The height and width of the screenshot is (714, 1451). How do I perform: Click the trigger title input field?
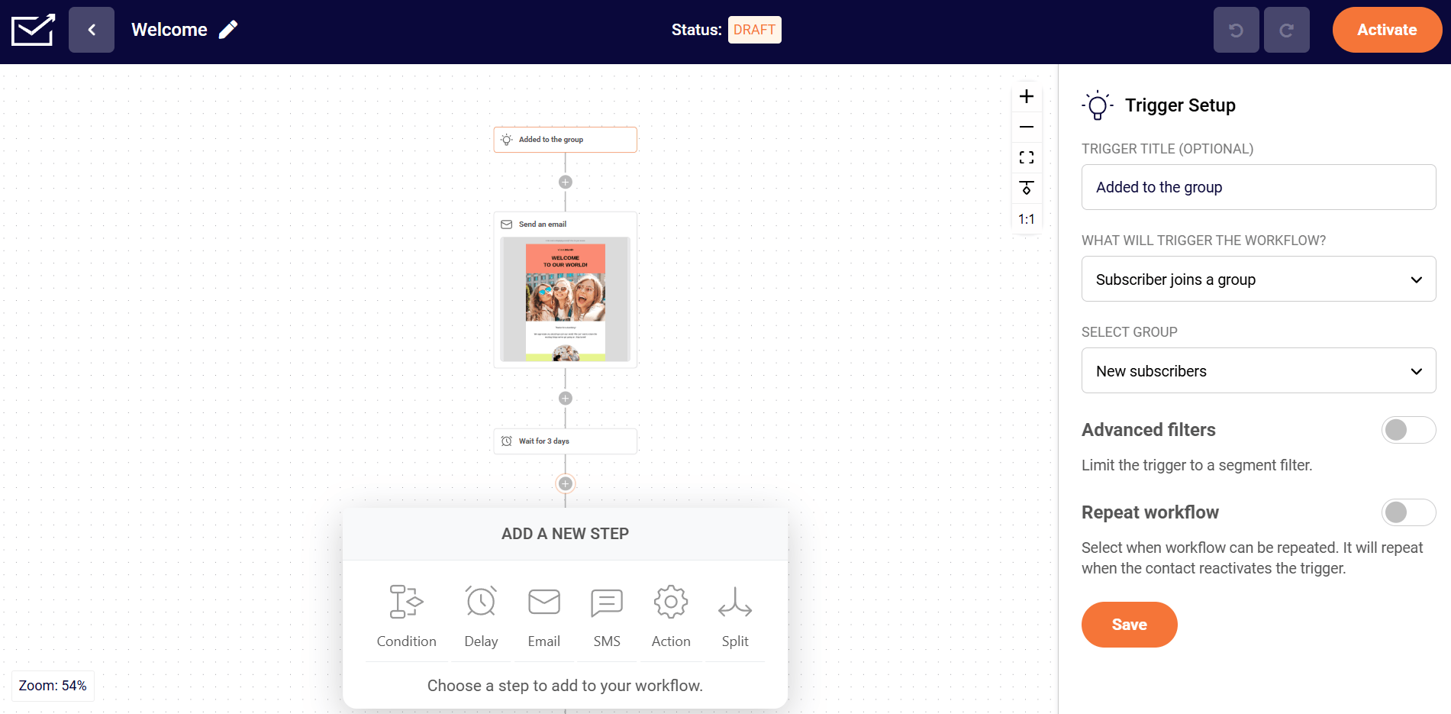[x=1259, y=187]
